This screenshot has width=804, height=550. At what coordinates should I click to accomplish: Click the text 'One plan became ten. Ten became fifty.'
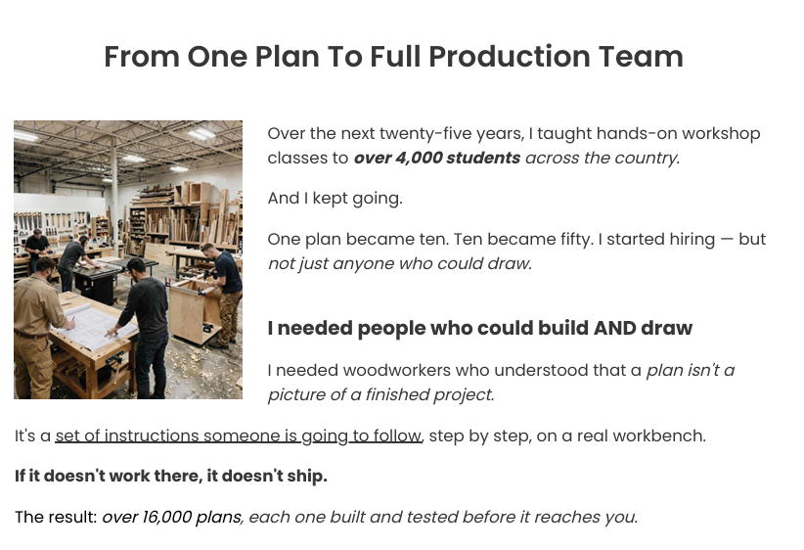point(430,239)
